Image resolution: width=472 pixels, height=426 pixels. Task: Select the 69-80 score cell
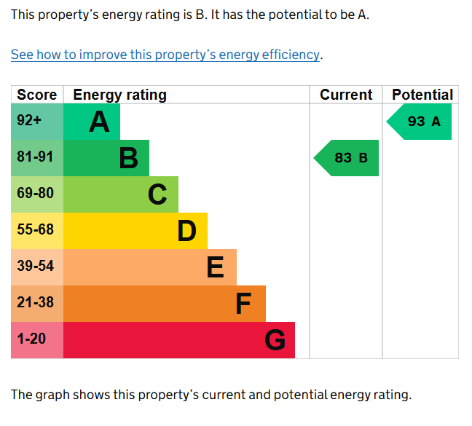37,194
